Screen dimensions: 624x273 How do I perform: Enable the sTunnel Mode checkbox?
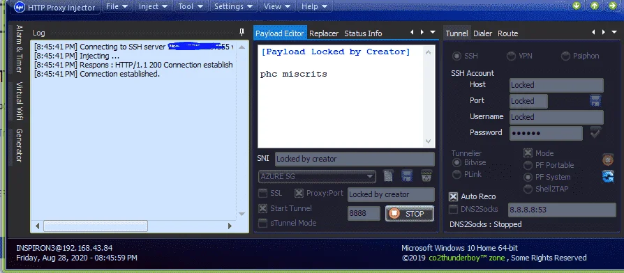262,223
